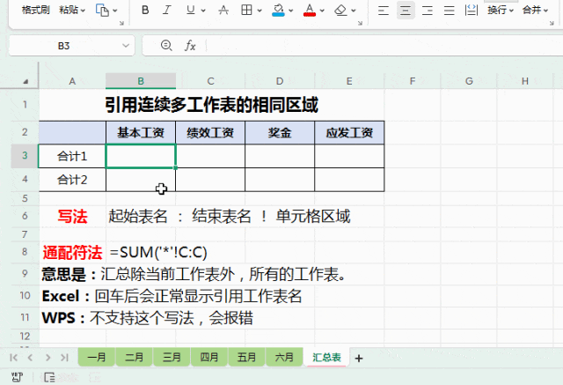Click the 应发工资 header cell

[x=349, y=133]
